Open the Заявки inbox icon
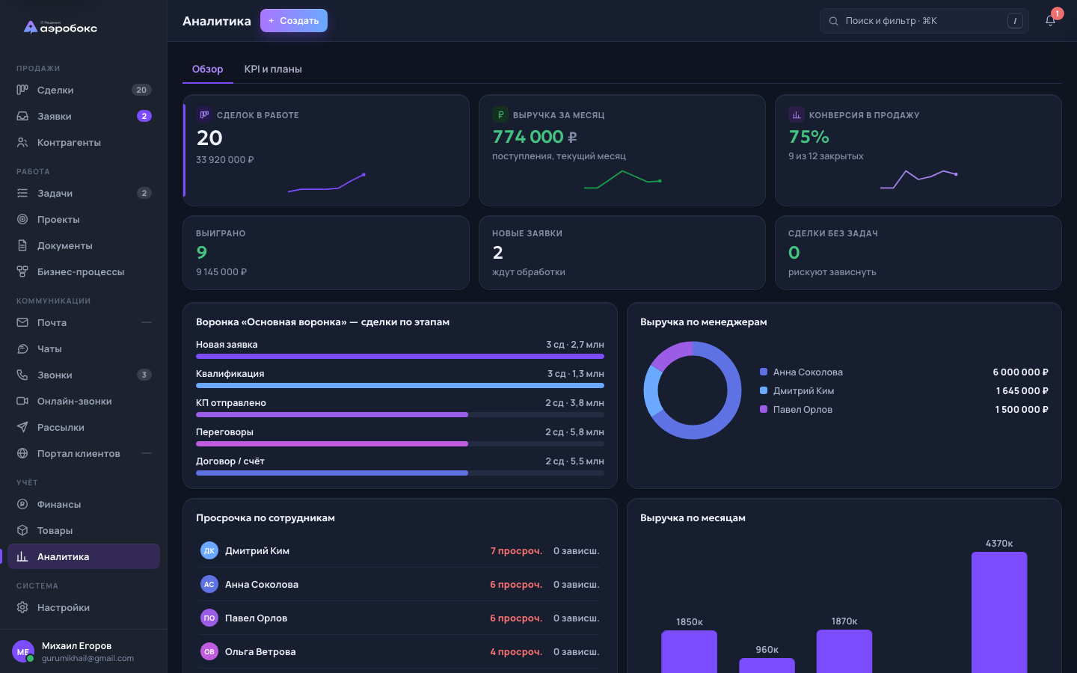The image size is (1077, 673). [22, 116]
